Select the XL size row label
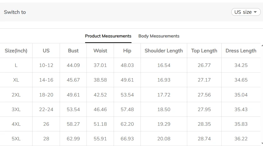This screenshot has height=146, width=263. [16, 80]
